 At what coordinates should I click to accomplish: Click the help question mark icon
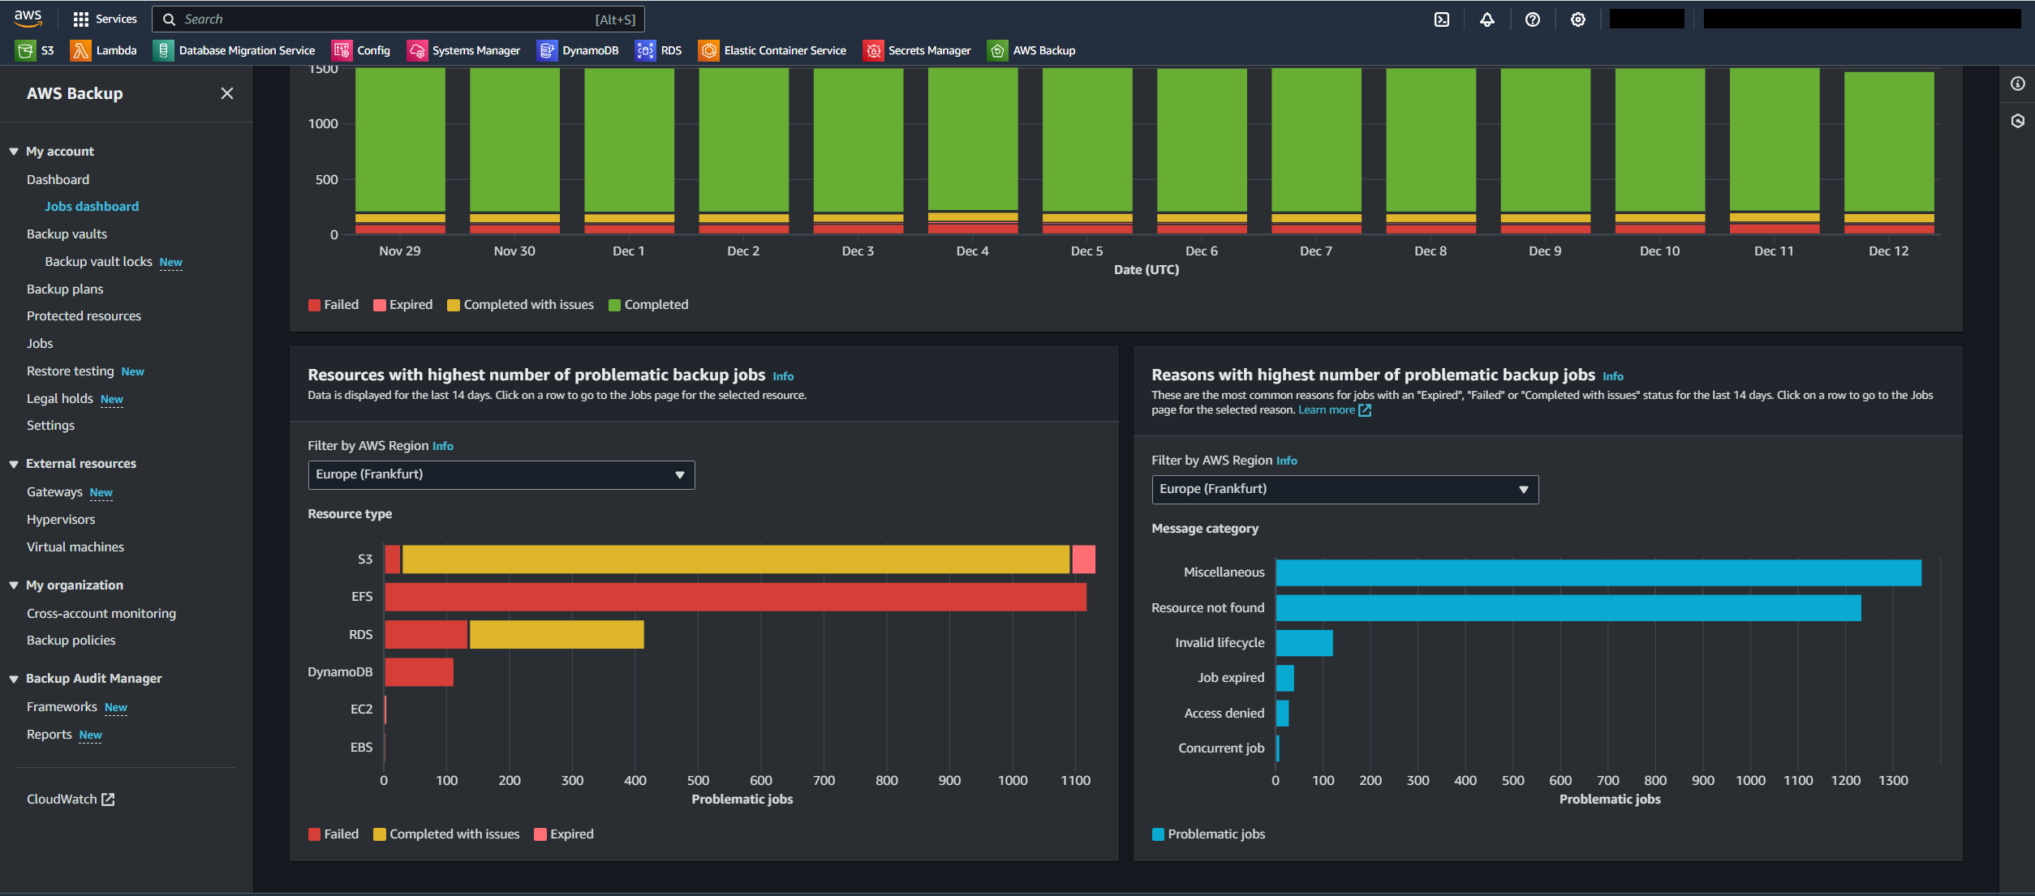pyautogui.click(x=1533, y=19)
